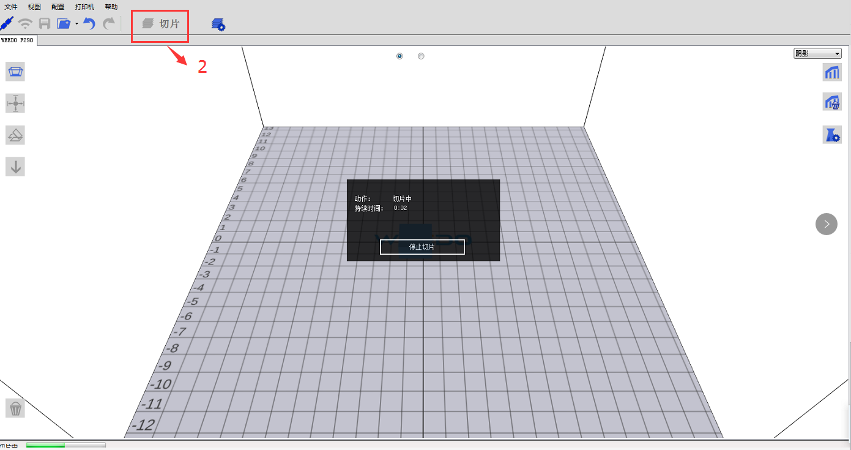The height and width of the screenshot is (450, 851).
Task: Open the slice settings gear icon
Action: [x=218, y=24]
